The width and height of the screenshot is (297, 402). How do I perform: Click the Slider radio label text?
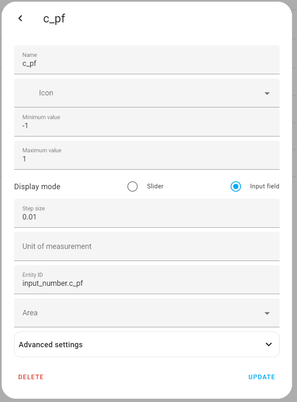point(155,187)
